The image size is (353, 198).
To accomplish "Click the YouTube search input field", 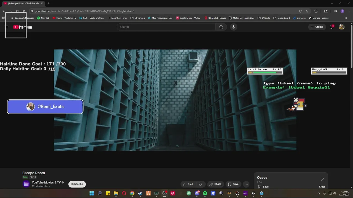I will pos(166,27).
